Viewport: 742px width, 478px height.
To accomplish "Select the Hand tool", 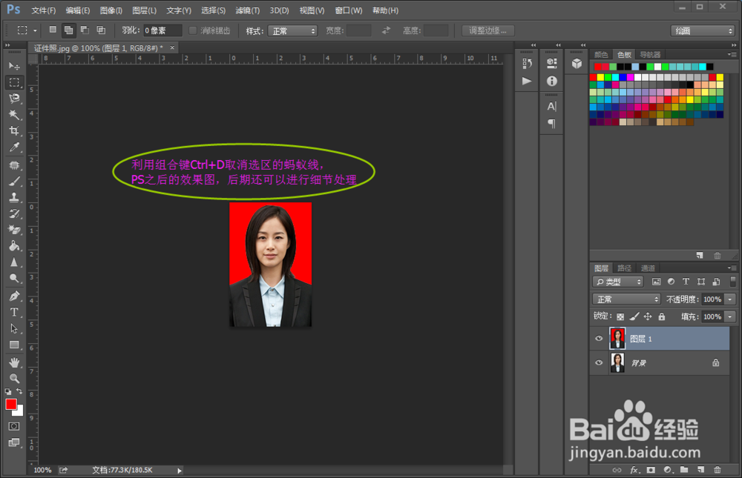I will pos(15,362).
